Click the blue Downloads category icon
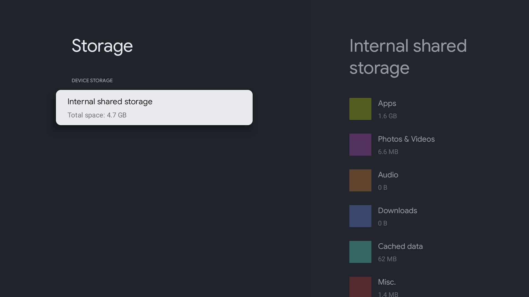Image resolution: width=529 pixels, height=297 pixels. [x=360, y=216]
